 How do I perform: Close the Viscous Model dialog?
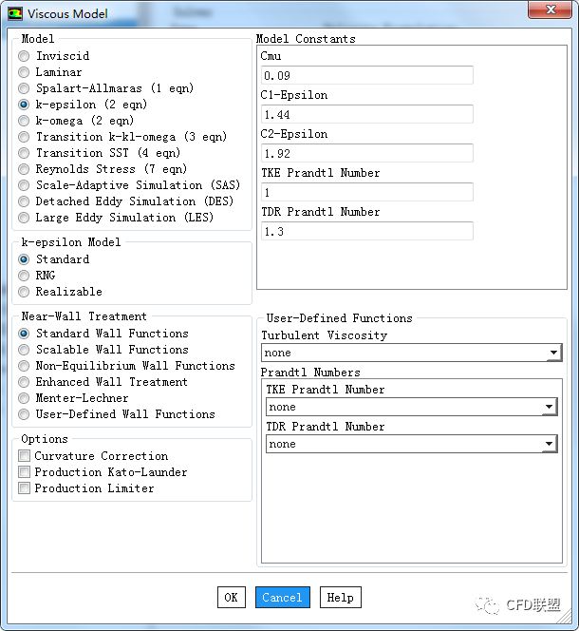550,10
